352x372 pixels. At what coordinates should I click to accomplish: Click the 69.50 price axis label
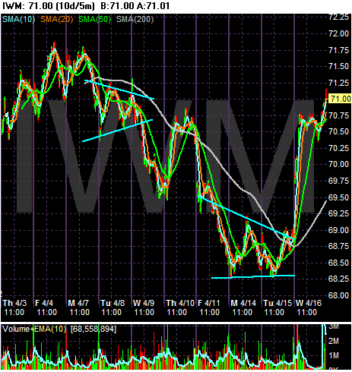click(338, 197)
